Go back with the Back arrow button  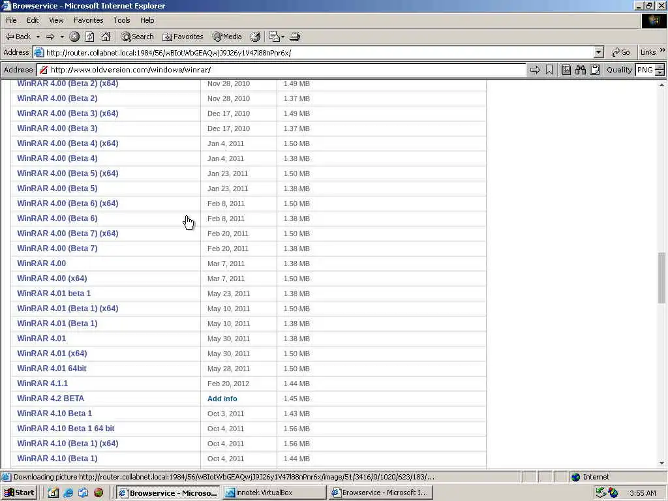(18, 37)
